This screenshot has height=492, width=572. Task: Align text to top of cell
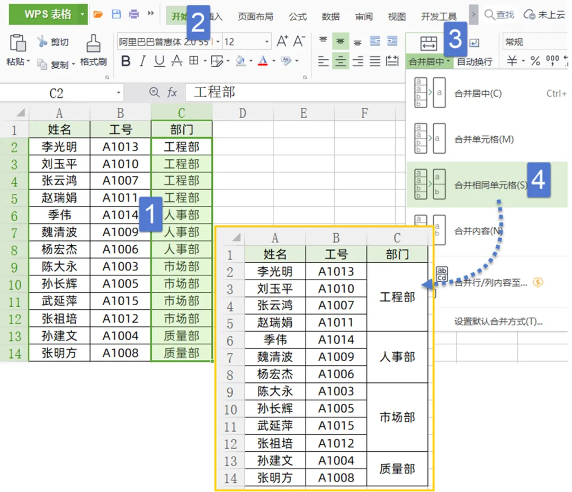coord(323,41)
